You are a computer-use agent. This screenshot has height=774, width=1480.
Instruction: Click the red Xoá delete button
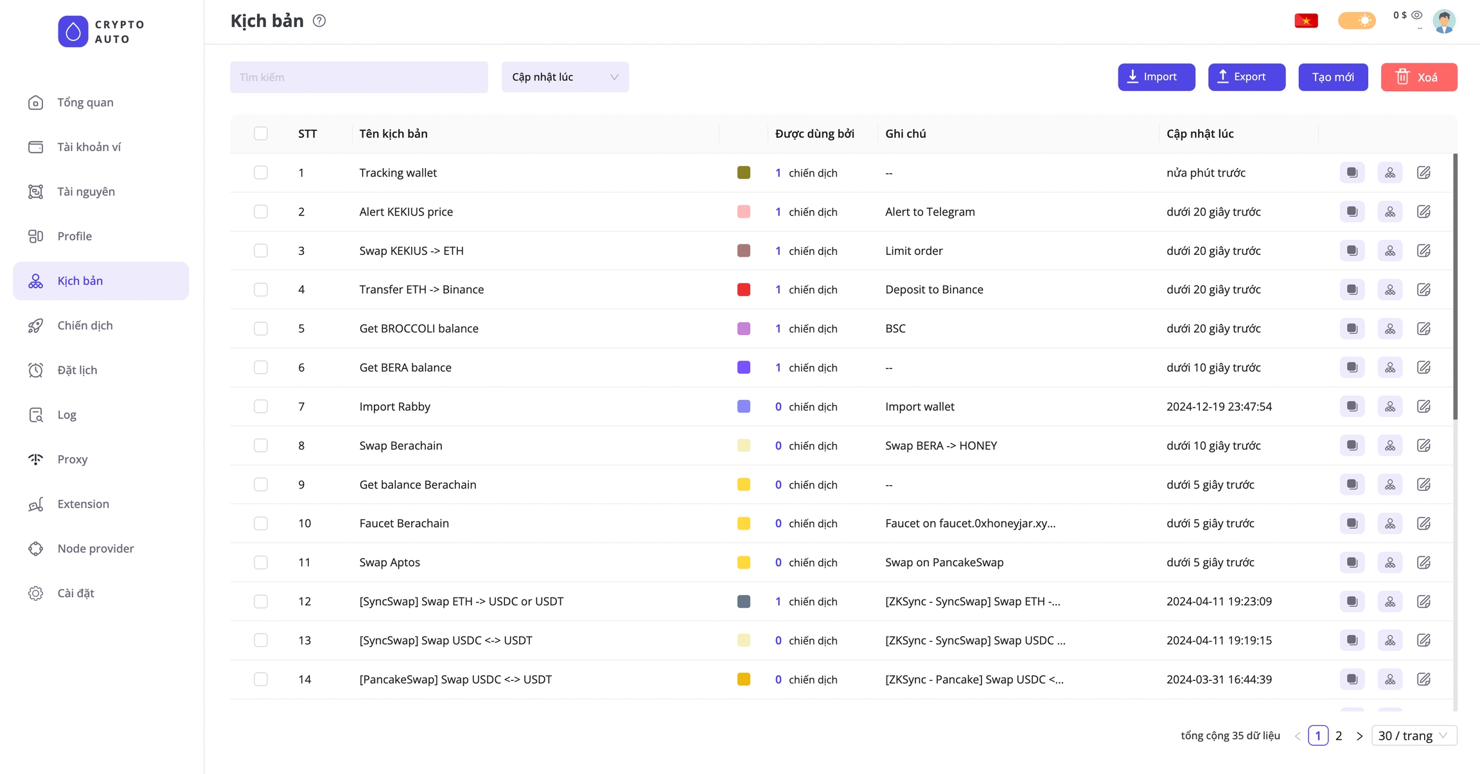[1418, 77]
